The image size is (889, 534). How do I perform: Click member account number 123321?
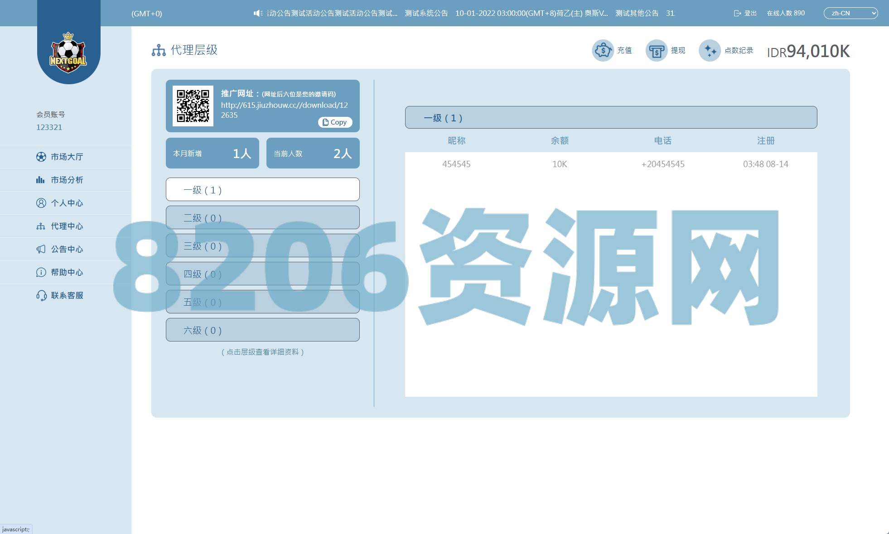49,127
